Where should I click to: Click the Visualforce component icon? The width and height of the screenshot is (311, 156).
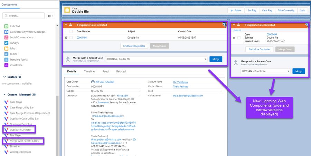tap(6, 65)
